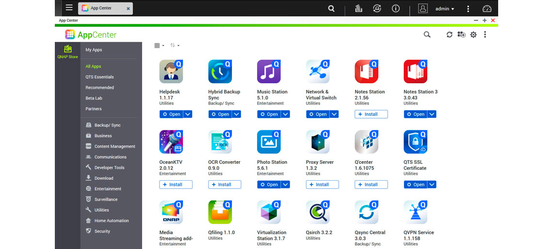Open the Helpdesk app

pos(171,114)
